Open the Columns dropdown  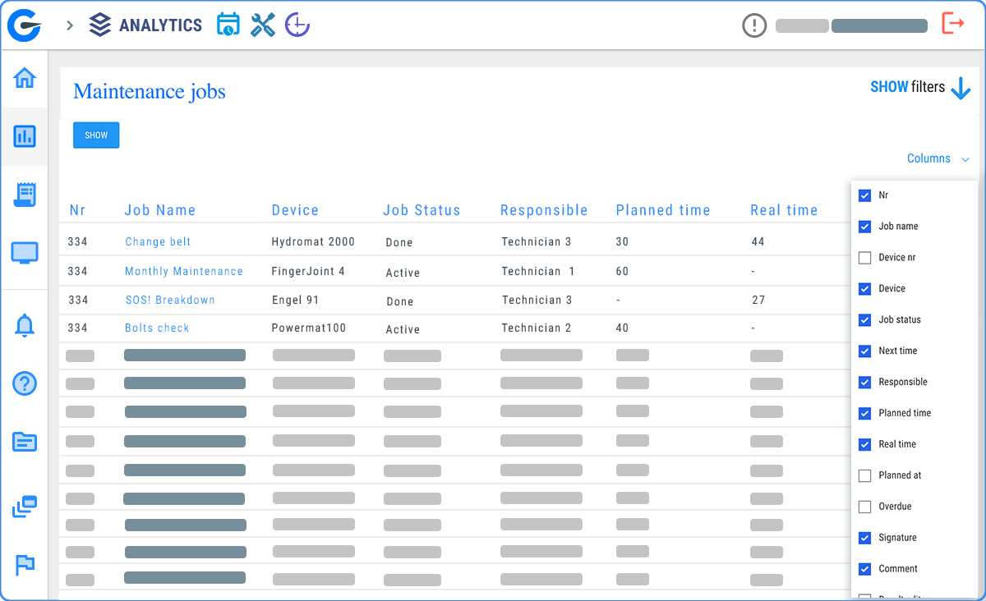938,158
